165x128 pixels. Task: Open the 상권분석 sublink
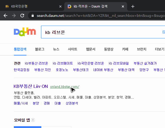72,103
